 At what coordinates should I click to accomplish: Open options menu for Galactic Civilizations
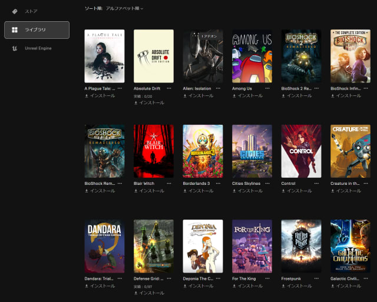(366, 278)
